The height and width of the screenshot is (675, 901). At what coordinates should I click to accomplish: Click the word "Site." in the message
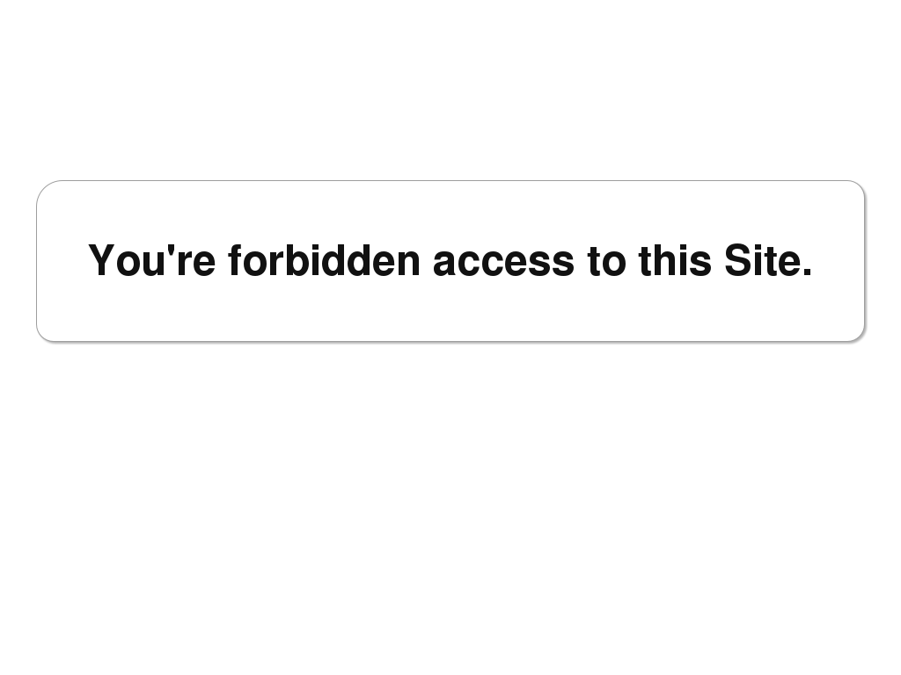[x=767, y=261]
